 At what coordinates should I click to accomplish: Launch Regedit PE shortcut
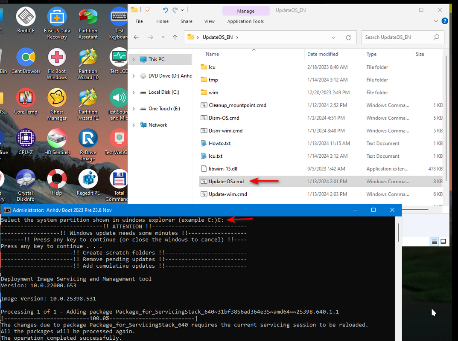click(88, 182)
